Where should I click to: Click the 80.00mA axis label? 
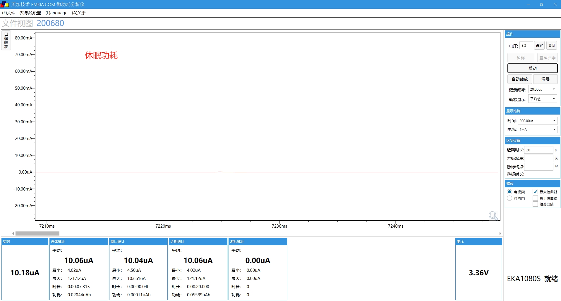23,38
